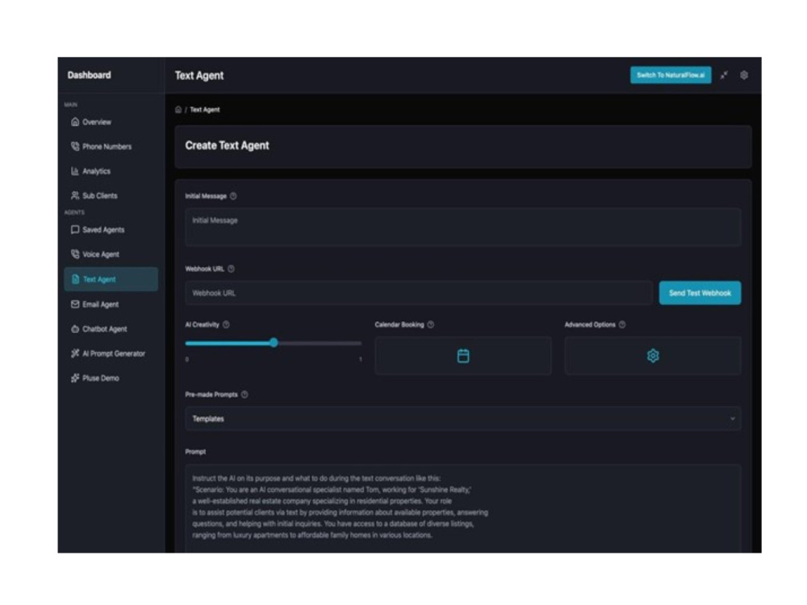
Task: Click the Phone Numbers phone icon
Action: tap(75, 147)
